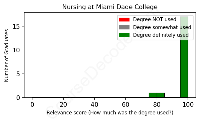Click the 'Number of Graduates' y-axis label
This screenshot has height=120, width=200.
6,56
